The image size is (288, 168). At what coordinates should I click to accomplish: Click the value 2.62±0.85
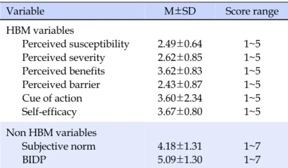click(x=180, y=58)
